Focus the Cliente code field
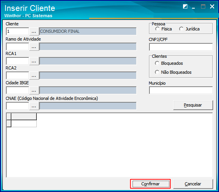This screenshot has height=192, width=219. point(18,31)
